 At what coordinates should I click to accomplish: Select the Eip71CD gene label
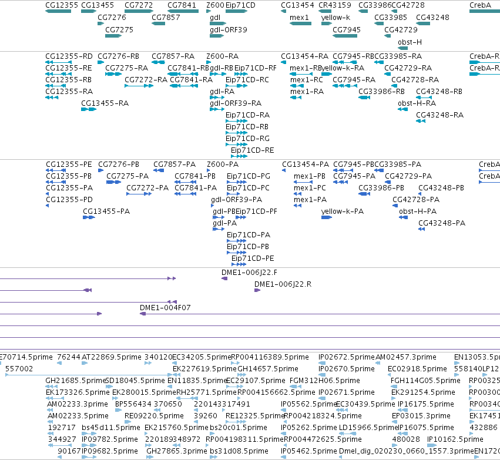click(x=240, y=5)
